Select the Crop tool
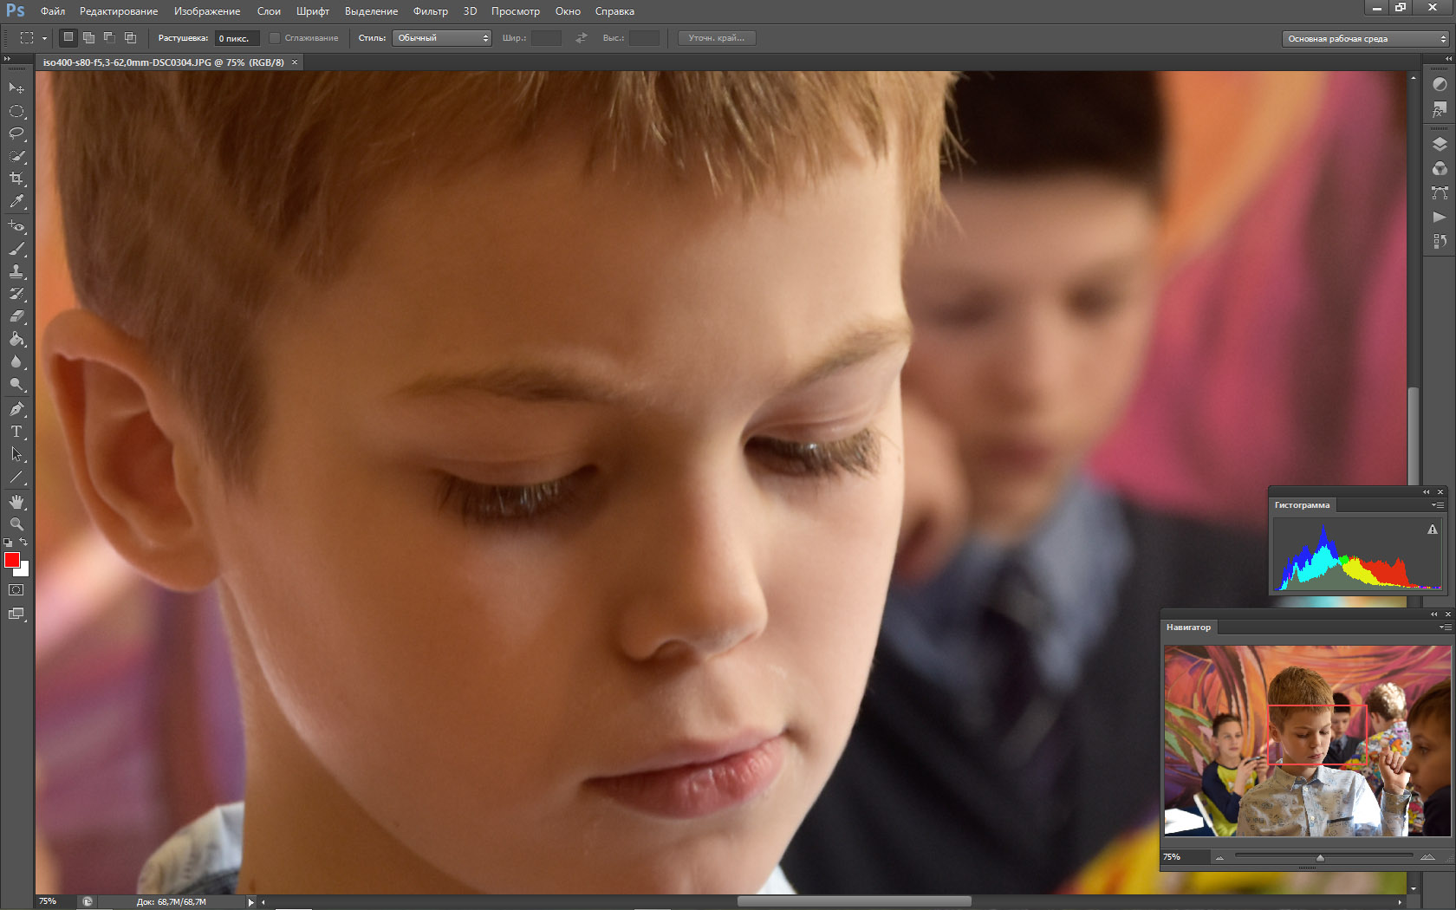Viewport: 1456px width, 910px height. click(16, 179)
